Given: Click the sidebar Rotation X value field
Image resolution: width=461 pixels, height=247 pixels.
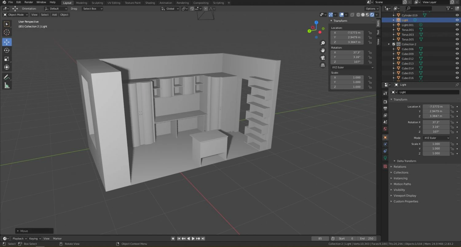Looking at the screenshot, I should 347,52.
